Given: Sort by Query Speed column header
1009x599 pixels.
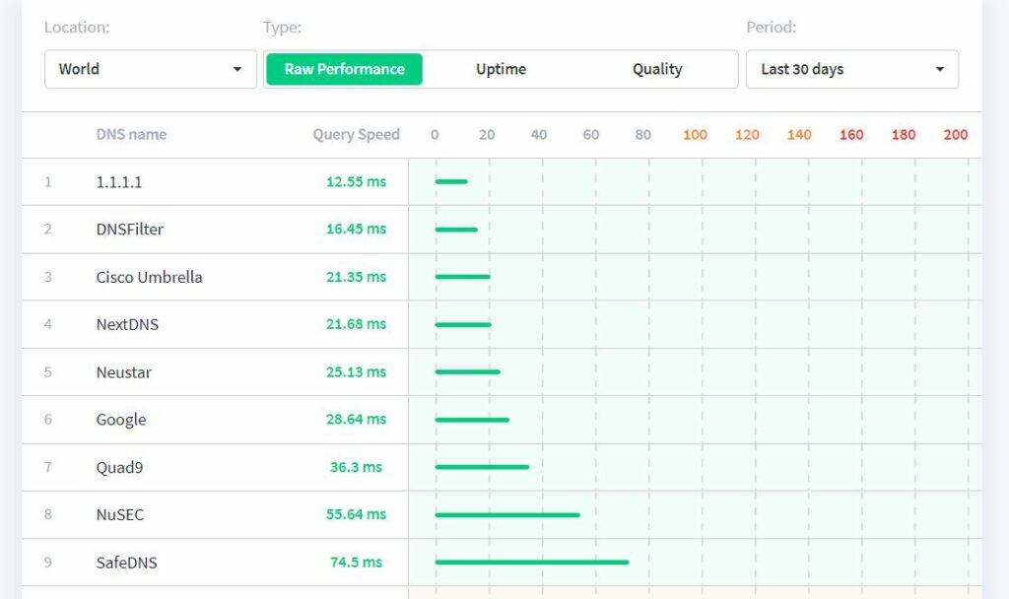Looking at the screenshot, I should pyautogui.click(x=356, y=135).
